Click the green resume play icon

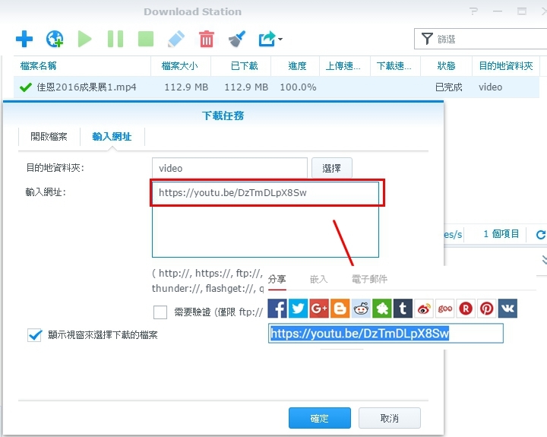click(84, 39)
